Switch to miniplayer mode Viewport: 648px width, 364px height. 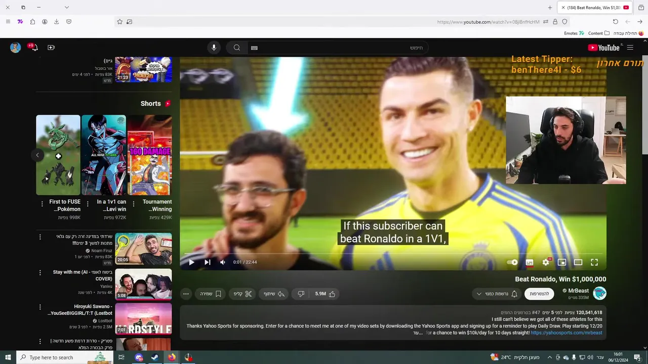562,262
